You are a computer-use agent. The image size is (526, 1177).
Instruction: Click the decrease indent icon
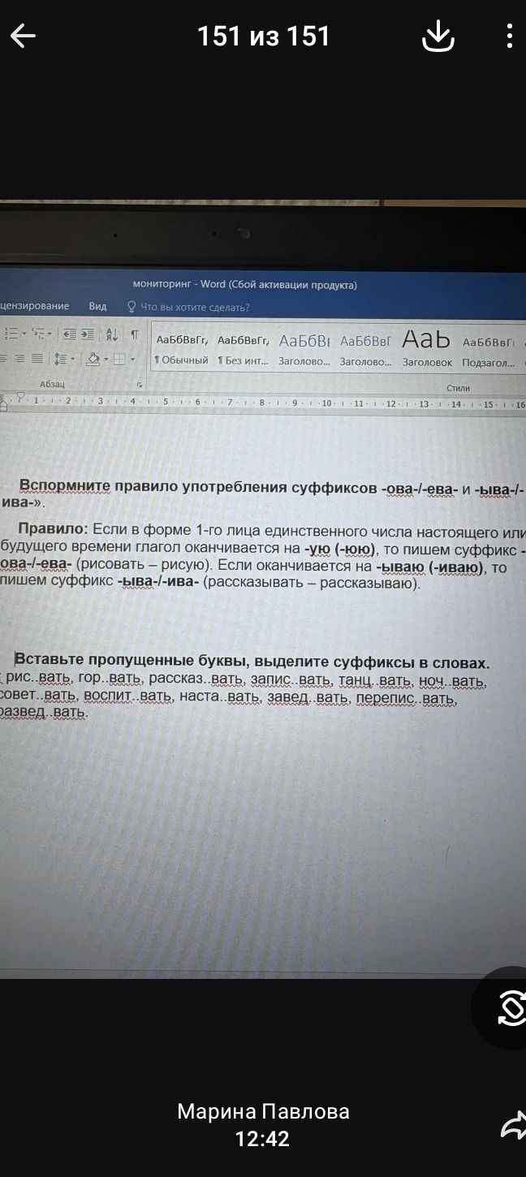point(70,334)
